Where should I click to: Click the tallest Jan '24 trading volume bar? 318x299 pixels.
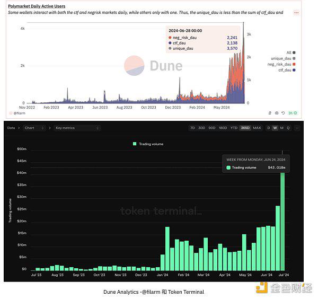pos(167,249)
